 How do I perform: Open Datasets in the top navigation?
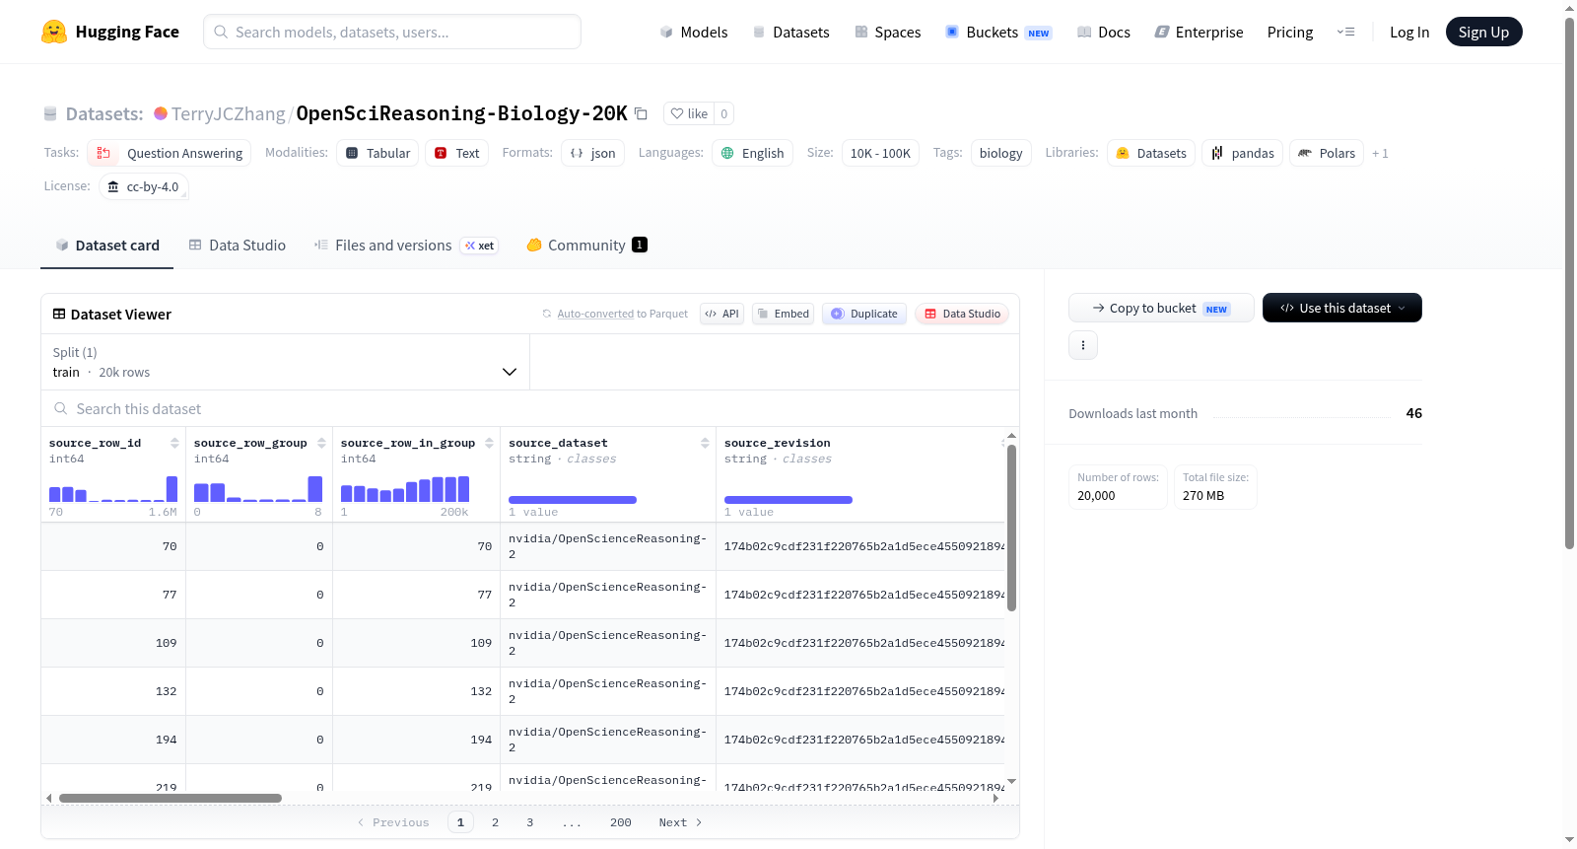(x=790, y=32)
